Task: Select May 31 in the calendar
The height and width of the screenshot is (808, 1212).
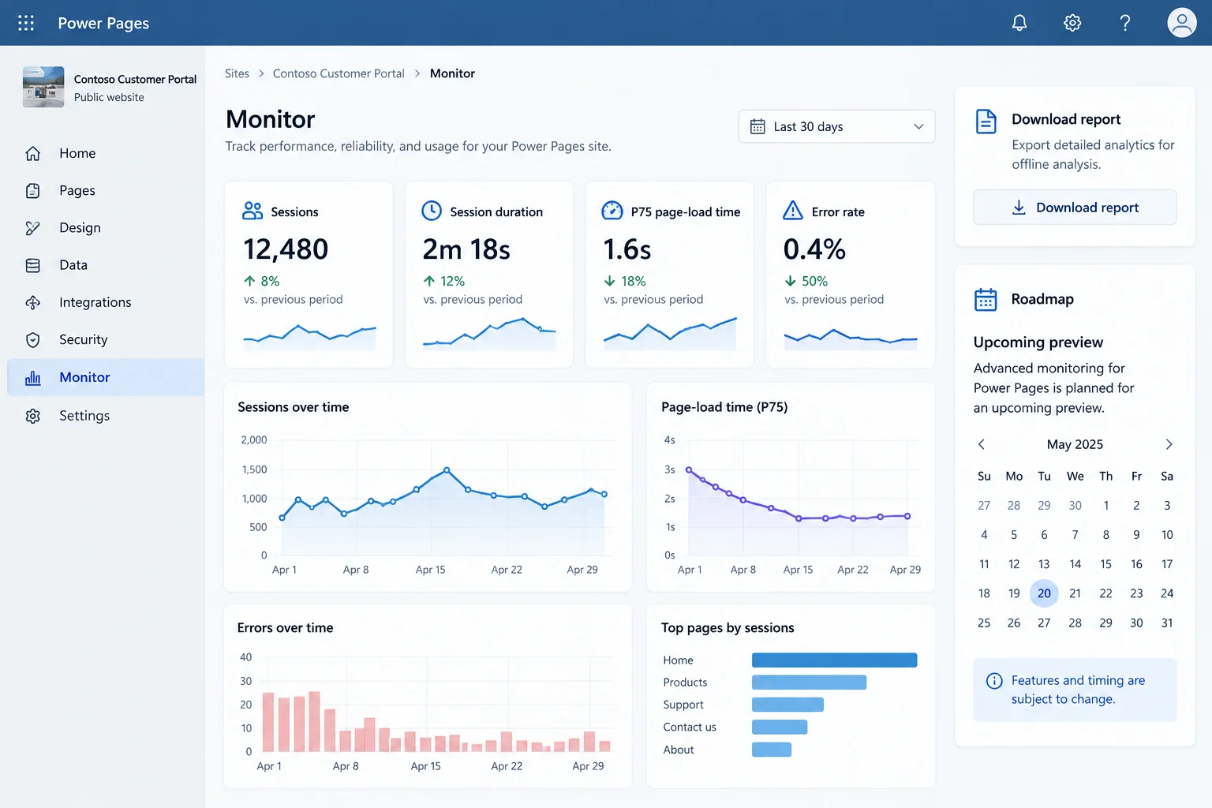Action: click(x=1167, y=623)
